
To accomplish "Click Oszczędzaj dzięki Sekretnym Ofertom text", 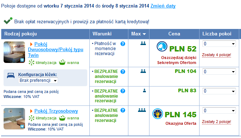I will (177, 60).
